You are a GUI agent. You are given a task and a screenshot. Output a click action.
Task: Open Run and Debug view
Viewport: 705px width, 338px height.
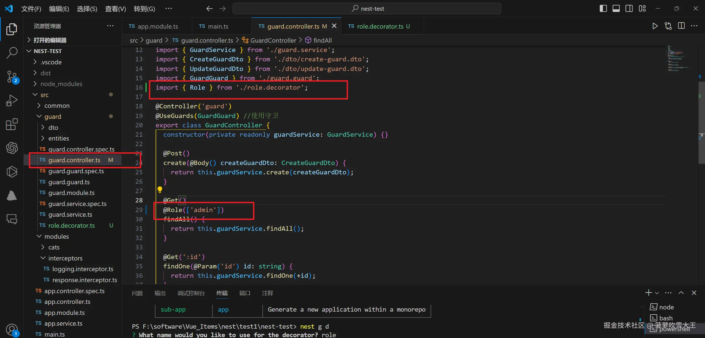point(12,100)
